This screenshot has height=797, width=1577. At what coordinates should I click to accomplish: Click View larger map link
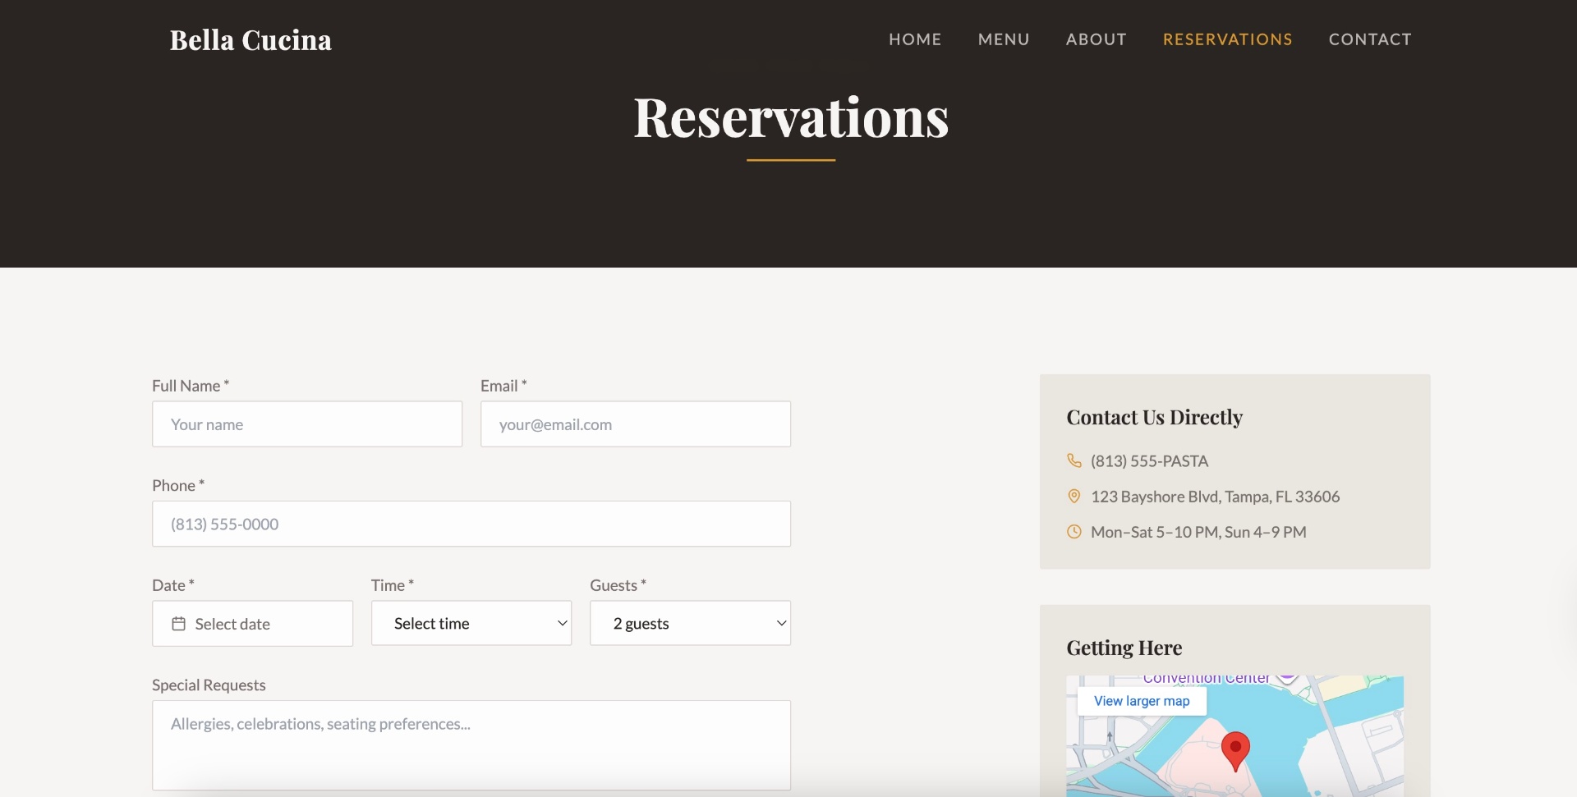[x=1142, y=701]
